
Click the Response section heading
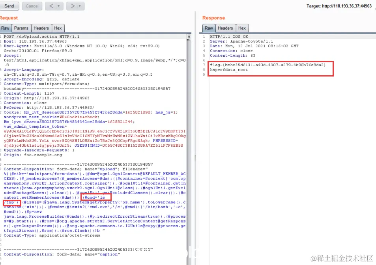coord(213,18)
